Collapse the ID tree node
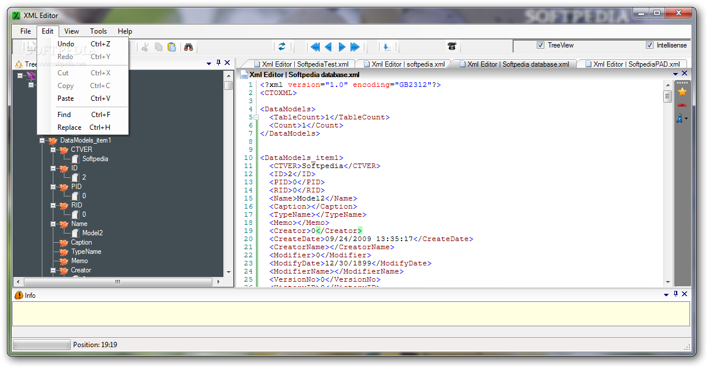The width and height of the screenshot is (708, 368). [x=53, y=168]
